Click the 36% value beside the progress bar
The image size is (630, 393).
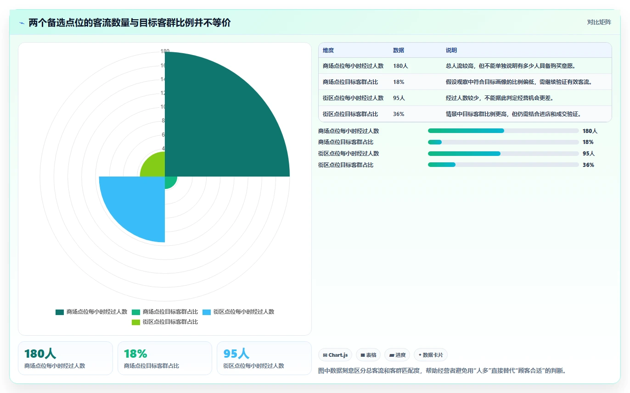pyautogui.click(x=588, y=165)
